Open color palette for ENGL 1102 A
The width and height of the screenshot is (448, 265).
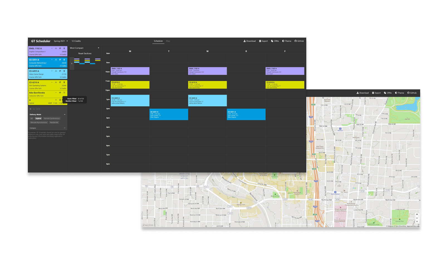coord(60,48)
